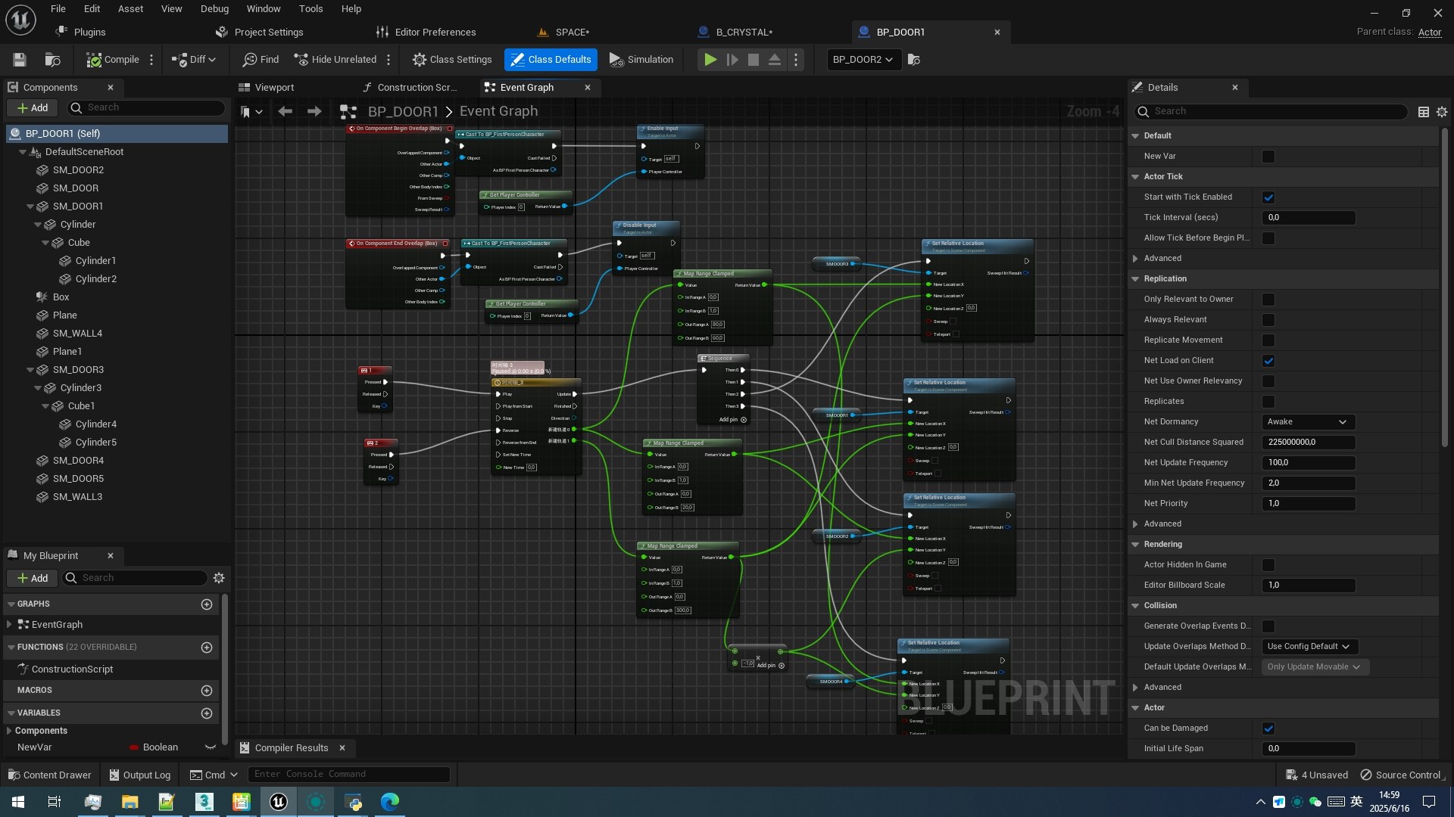Image resolution: width=1454 pixels, height=817 pixels.
Task: Toggle Start with Tick Enabled
Action: click(1268, 197)
